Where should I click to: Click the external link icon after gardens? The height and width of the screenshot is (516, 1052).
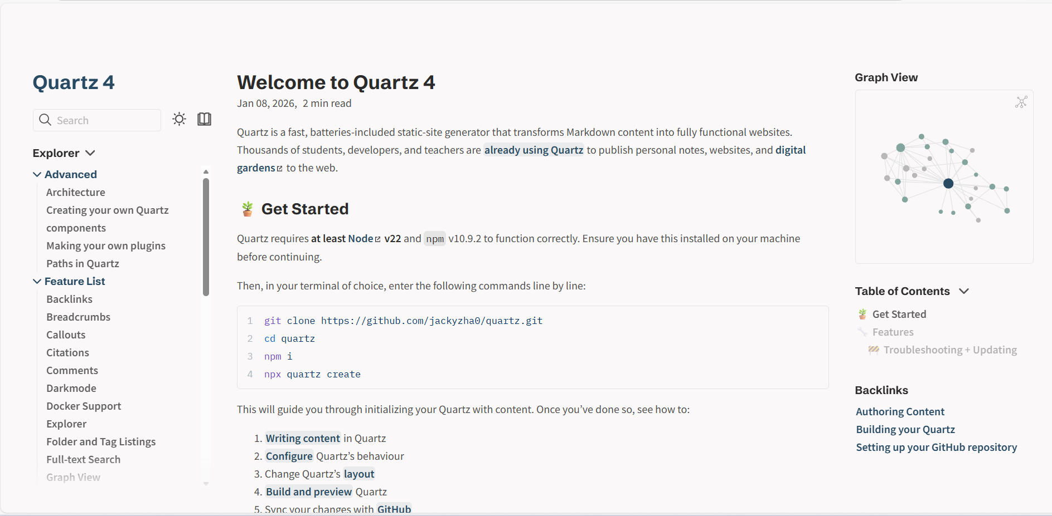click(280, 169)
